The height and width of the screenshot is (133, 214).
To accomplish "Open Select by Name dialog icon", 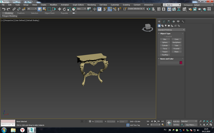I will coord(44,9).
